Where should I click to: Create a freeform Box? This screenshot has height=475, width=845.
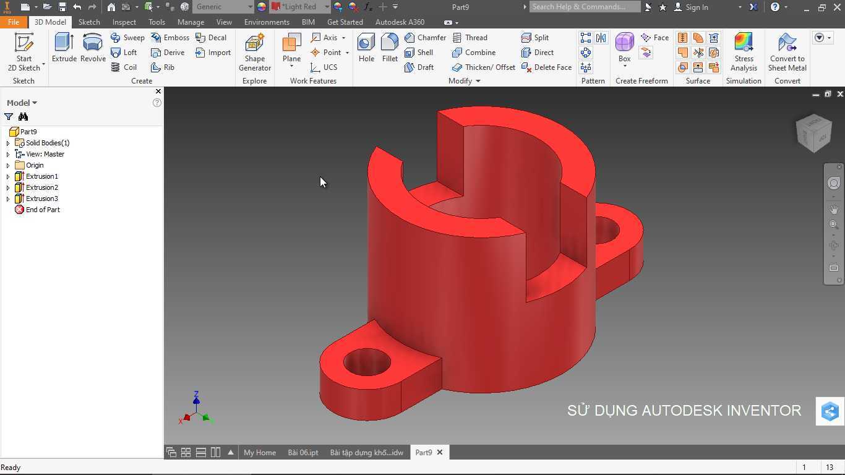pos(624,48)
